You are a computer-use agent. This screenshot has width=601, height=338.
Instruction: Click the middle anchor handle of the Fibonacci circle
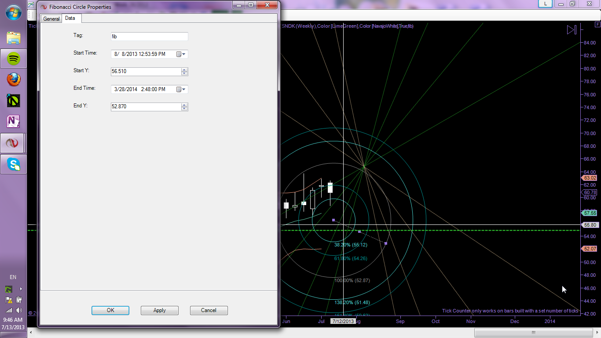point(359,231)
